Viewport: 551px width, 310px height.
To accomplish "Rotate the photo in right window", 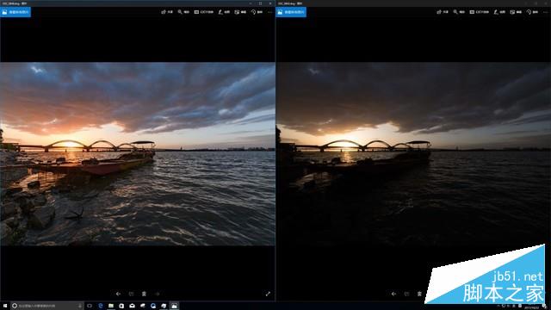I will pos(532,12).
